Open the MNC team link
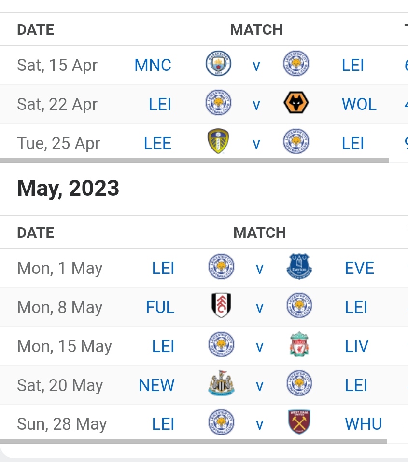408x462 pixels. click(153, 65)
